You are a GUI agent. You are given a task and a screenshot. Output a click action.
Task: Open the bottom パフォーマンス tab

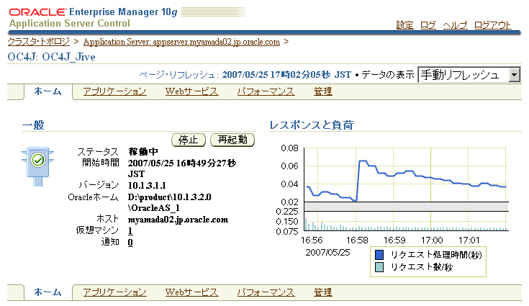click(266, 292)
